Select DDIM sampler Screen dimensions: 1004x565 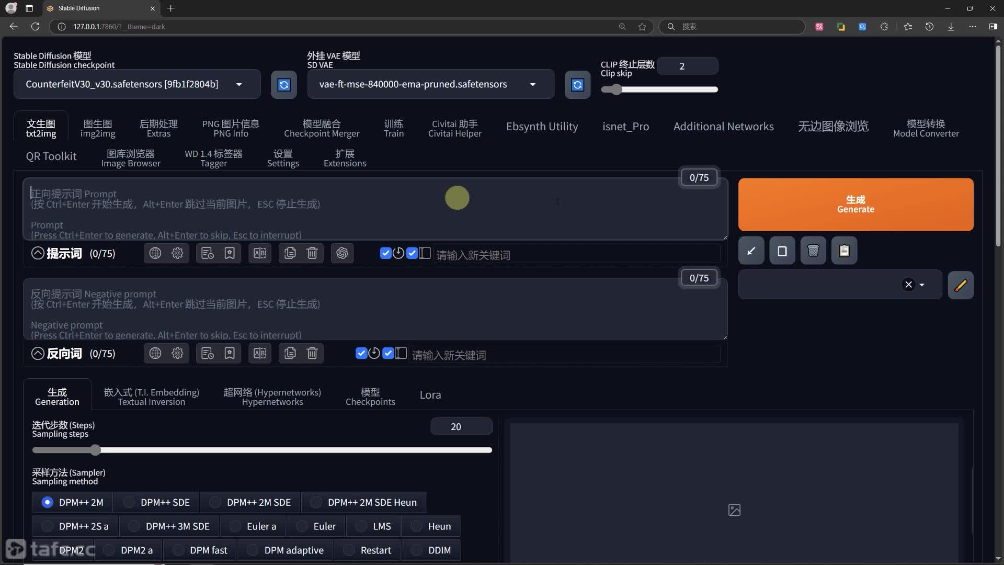pos(431,550)
